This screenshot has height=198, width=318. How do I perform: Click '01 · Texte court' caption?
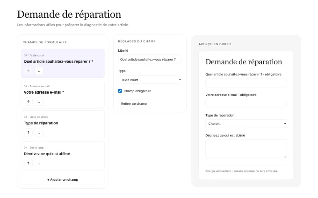(34, 55)
